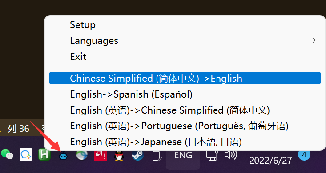Select English->Portuguese translation pair
This screenshot has width=326, height=173.
point(185,126)
